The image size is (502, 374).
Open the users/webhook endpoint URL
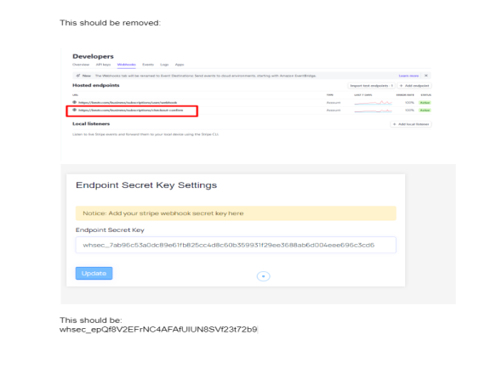pos(128,103)
